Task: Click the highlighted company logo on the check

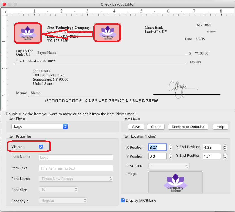Action: 28,33
